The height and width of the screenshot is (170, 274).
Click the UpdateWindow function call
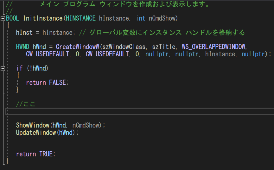tap(36, 133)
